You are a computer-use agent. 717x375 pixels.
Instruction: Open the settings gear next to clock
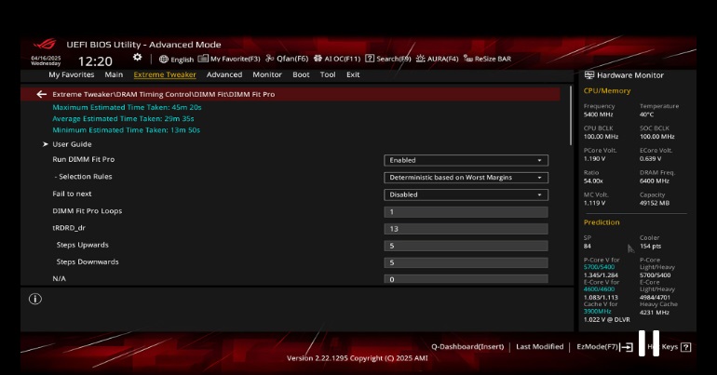(x=138, y=58)
